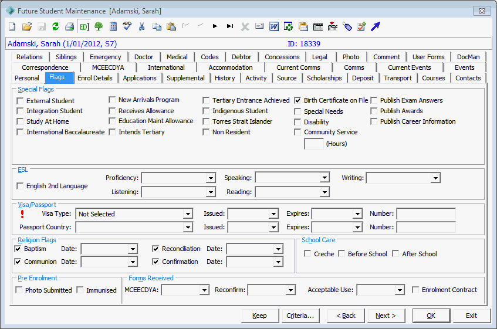
Task: Check the After School care box
Action: 395,253
